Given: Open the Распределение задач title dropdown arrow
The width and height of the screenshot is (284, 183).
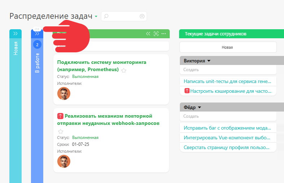Looking at the screenshot, I should (x=96, y=17).
